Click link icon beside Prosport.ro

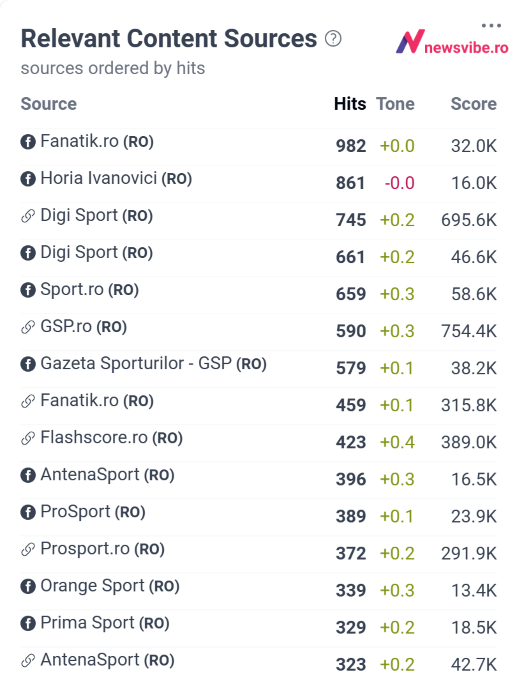(28, 549)
